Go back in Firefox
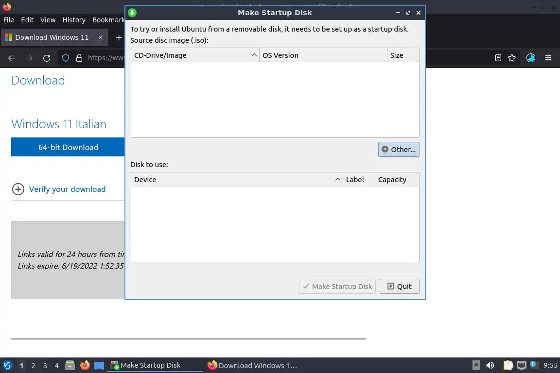Screen dimensions: 560x373 click(12, 58)
